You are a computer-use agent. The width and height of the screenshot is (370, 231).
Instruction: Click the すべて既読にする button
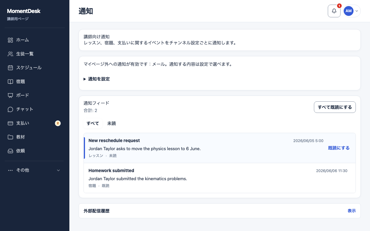click(335, 107)
